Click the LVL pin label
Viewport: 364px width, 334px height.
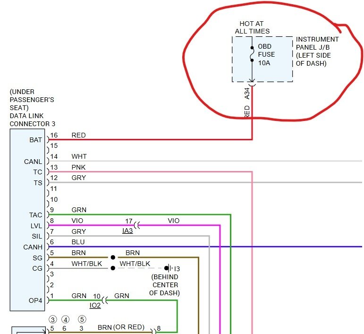point(36,226)
